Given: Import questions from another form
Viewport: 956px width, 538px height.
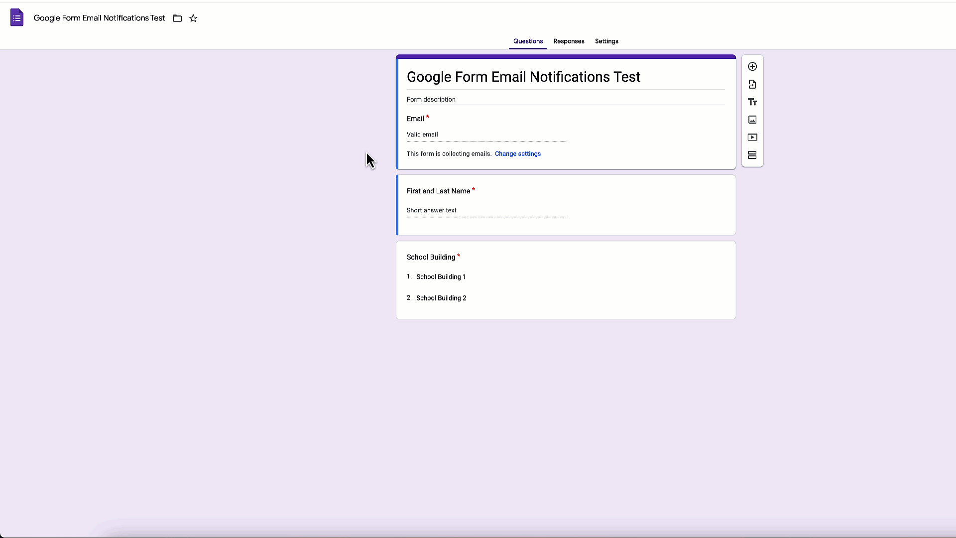Looking at the screenshot, I should [x=752, y=84].
